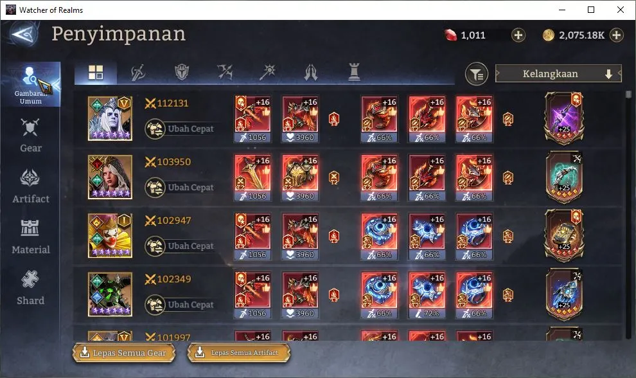636x378 pixels.
Task: Filter by shield defender class tab
Action: [x=182, y=72]
